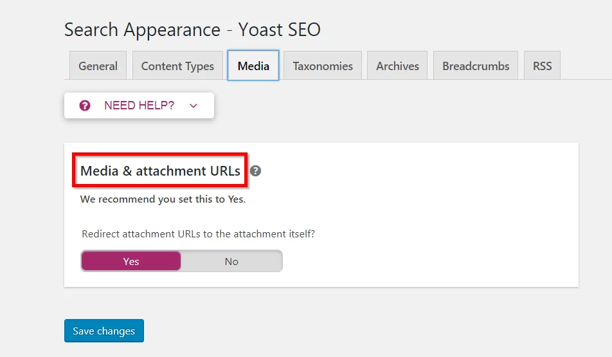Click the Media & attachment URLs heading
612x357 pixels.
(x=160, y=170)
